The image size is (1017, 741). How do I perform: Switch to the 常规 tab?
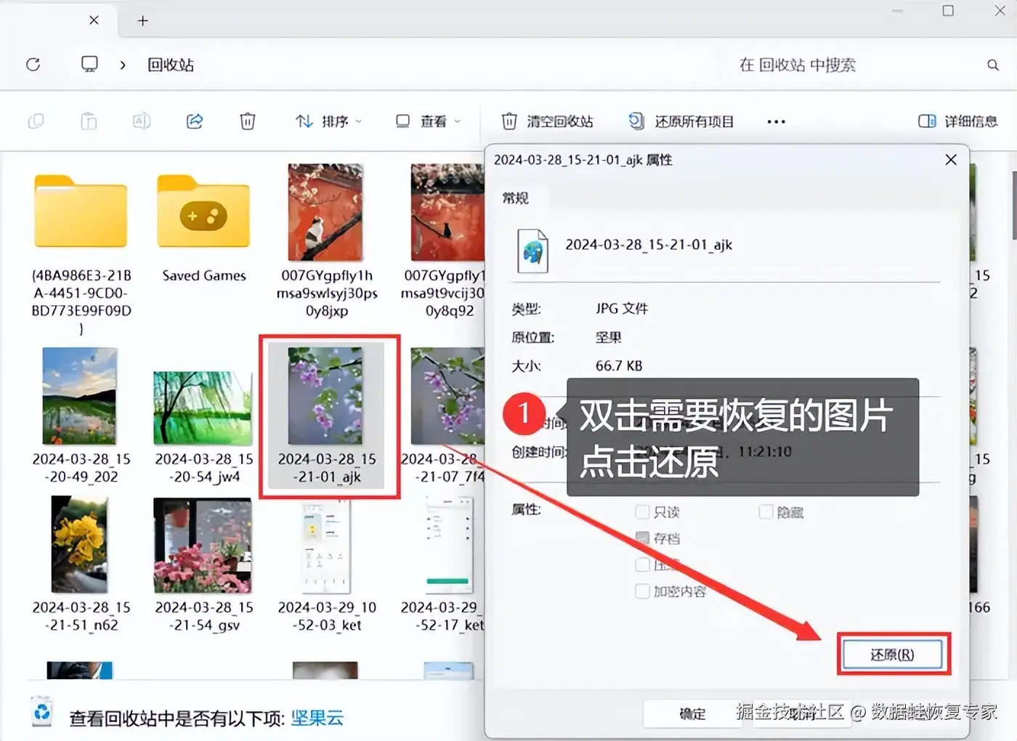point(516,198)
